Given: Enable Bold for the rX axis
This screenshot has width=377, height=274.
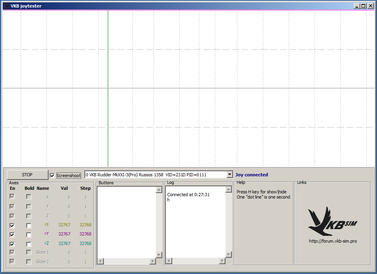Looking at the screenshot, I should point(29,226).
